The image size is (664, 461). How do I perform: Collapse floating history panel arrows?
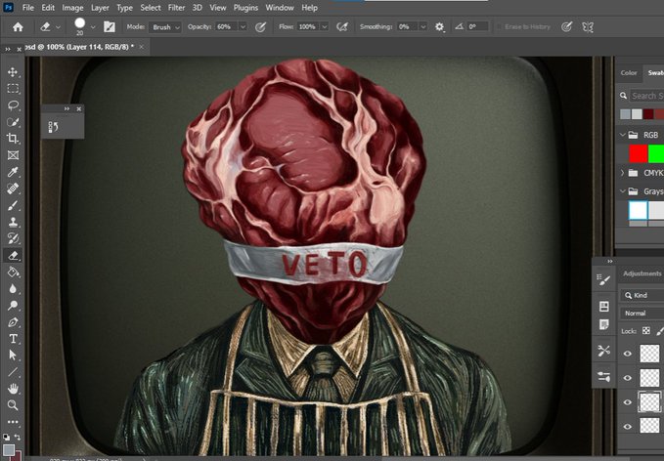pyautogui.click(x=66, y=108)
